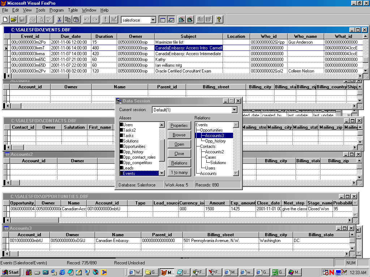This screenshot has width=370, height=277.
Task: Expand the Current session dropdown
Action: (234, 110)
